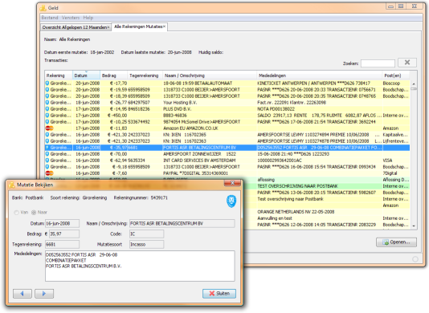The height and width of the screenshot is (313, 429).
Task: Click the Geld app icon in title bar
Action: coord(43,8)
